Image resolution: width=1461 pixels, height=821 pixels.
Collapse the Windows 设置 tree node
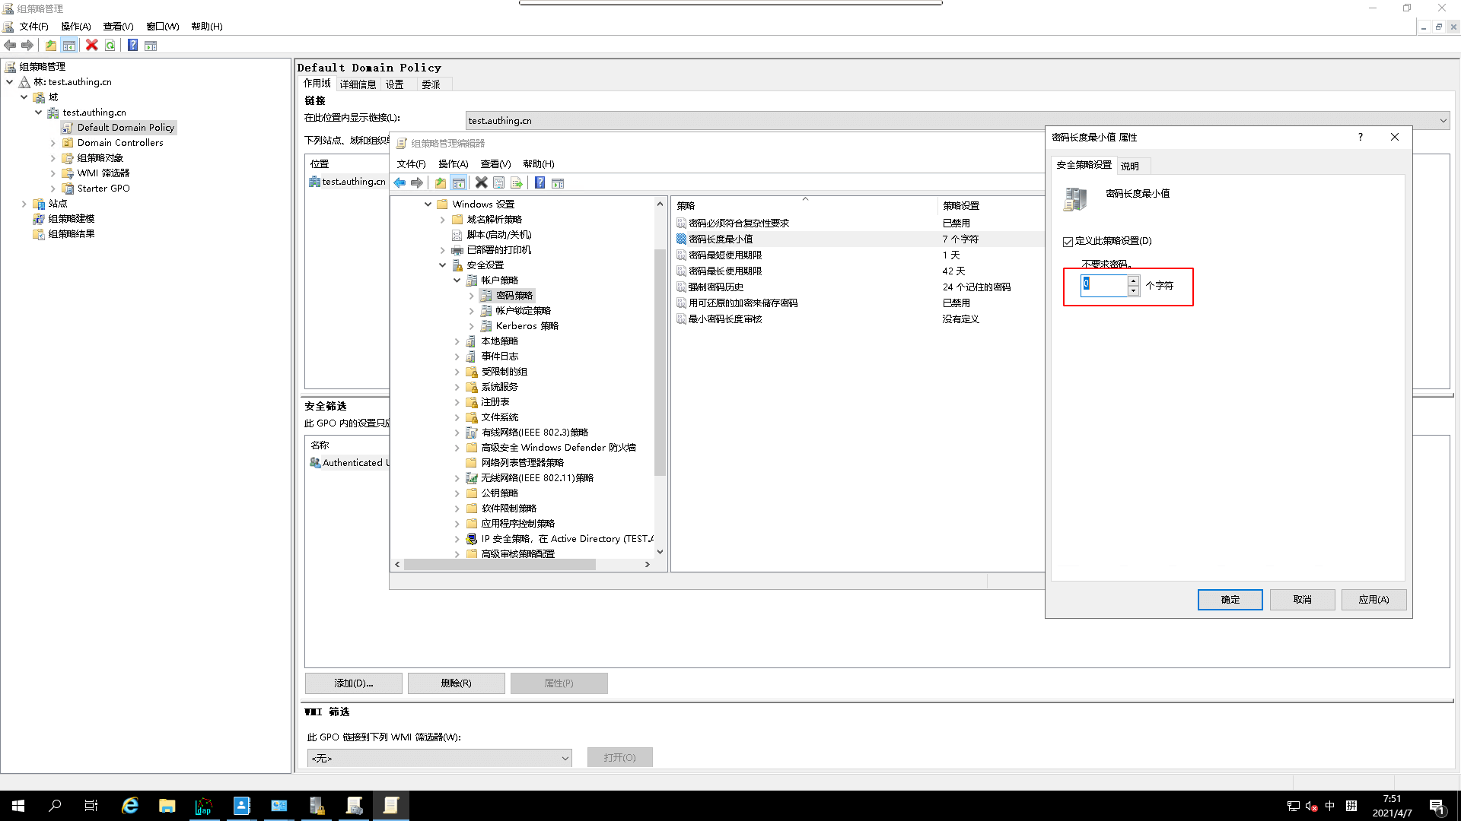coord(428,204)
